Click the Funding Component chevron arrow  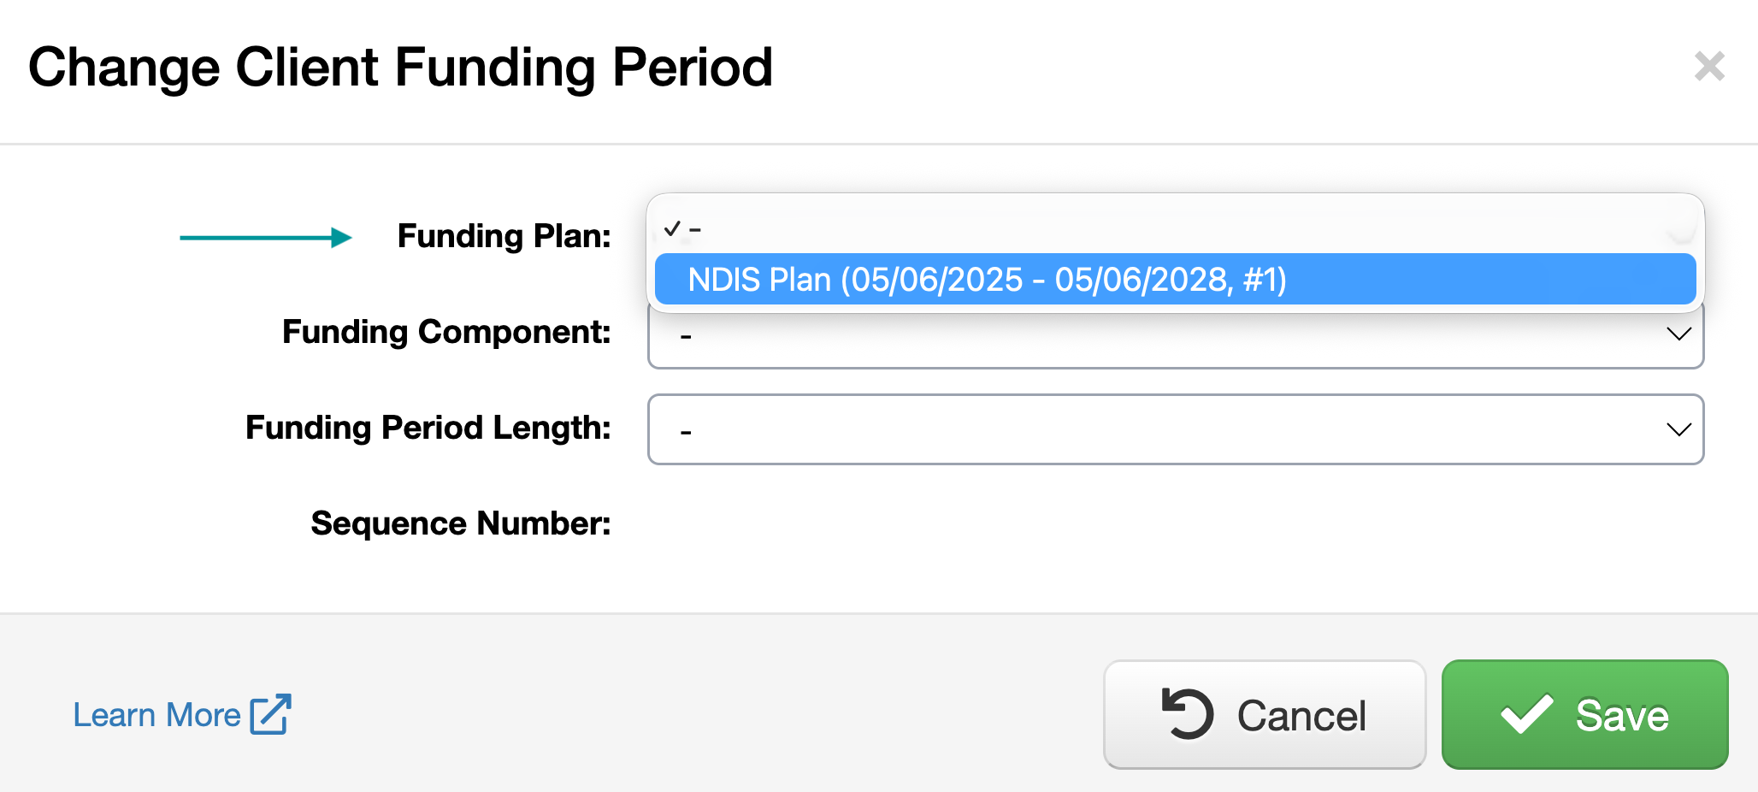pos(1678,334)
